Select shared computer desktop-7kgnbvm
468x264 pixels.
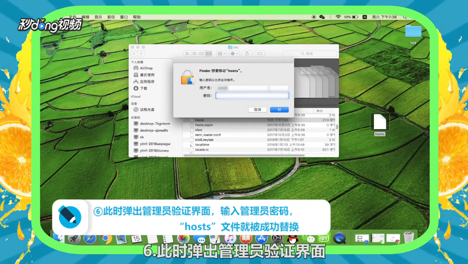(x=151, y=124)
